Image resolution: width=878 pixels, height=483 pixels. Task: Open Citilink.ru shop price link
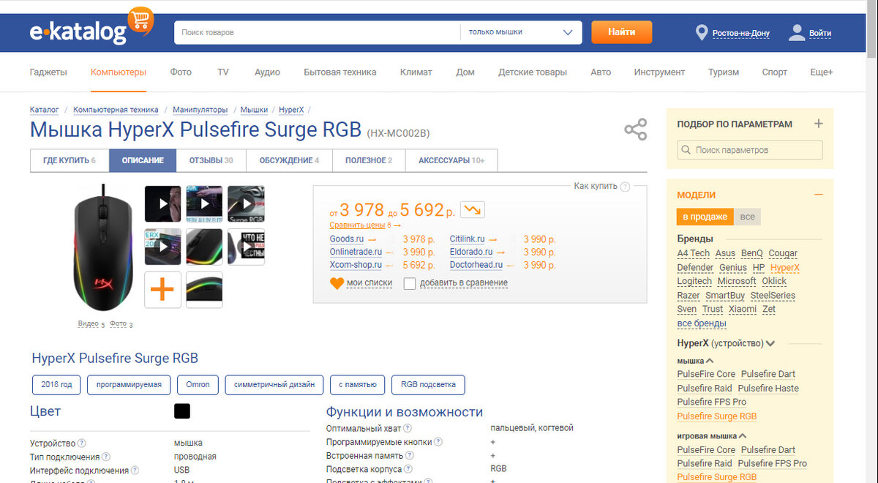(467, 239)
